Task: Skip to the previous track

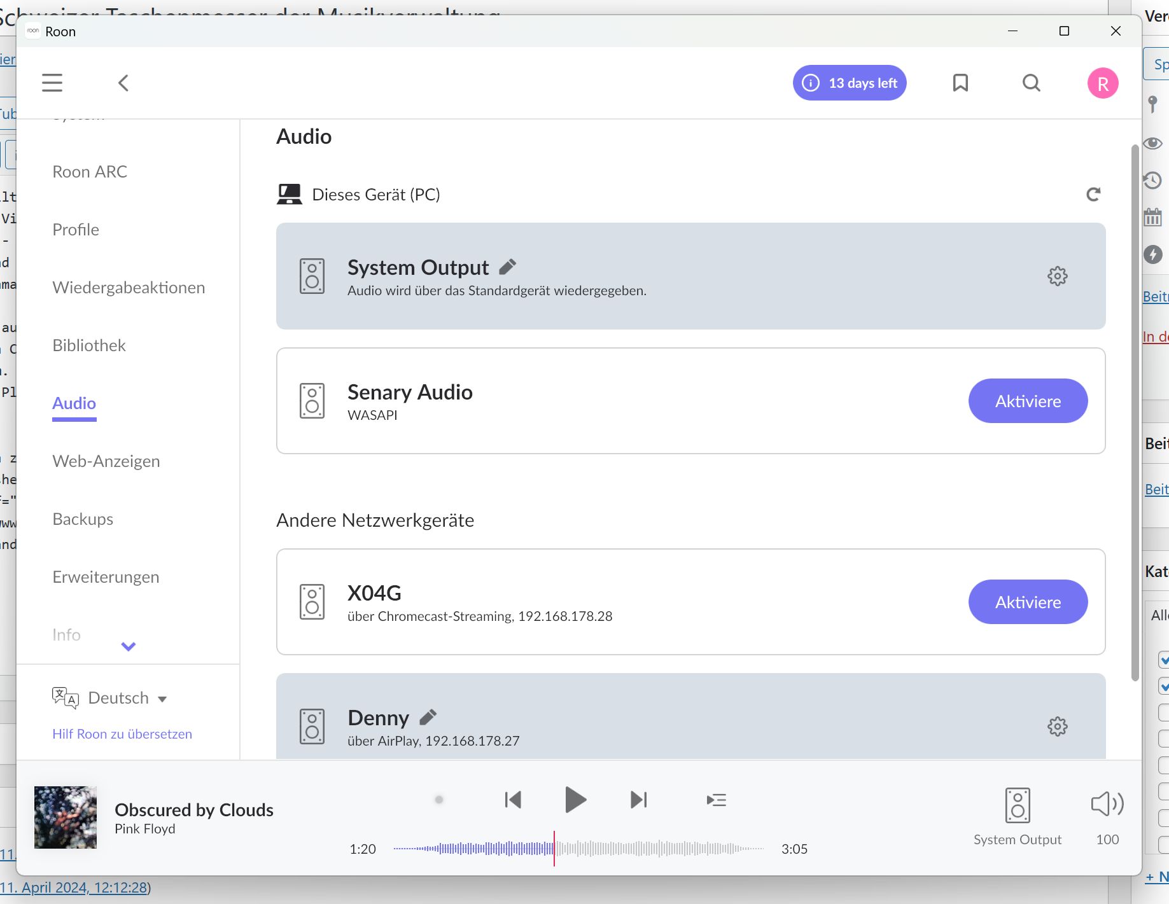Action: (x=513, y=800)
